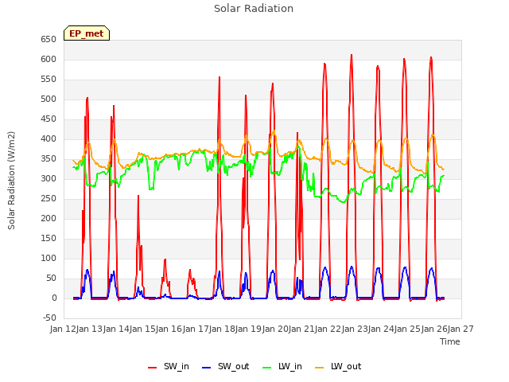This screenshot has height=382, width=509.
Task: Click the green LW_in legend color marker
Action: (x=266, y=368)
